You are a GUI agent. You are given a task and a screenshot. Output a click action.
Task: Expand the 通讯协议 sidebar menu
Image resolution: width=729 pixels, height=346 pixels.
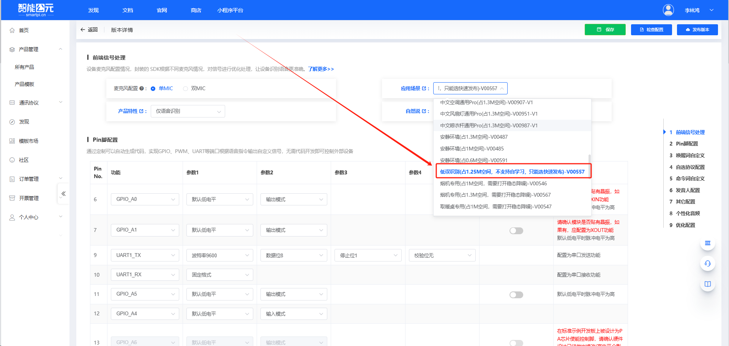(35, 103)
